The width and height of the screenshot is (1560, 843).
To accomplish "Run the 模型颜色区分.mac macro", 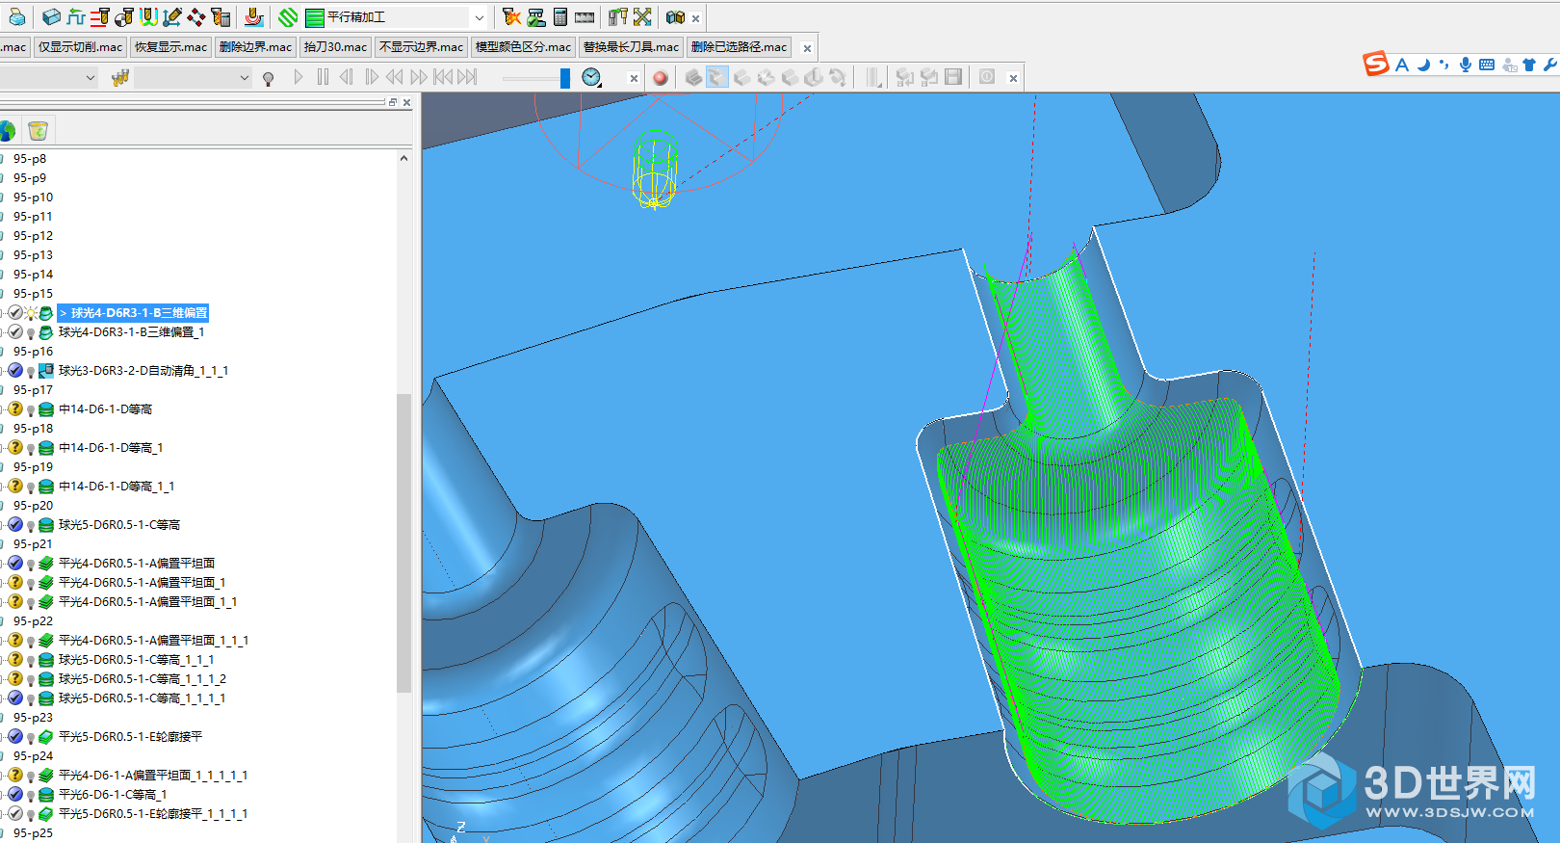I will pos(523,47).
